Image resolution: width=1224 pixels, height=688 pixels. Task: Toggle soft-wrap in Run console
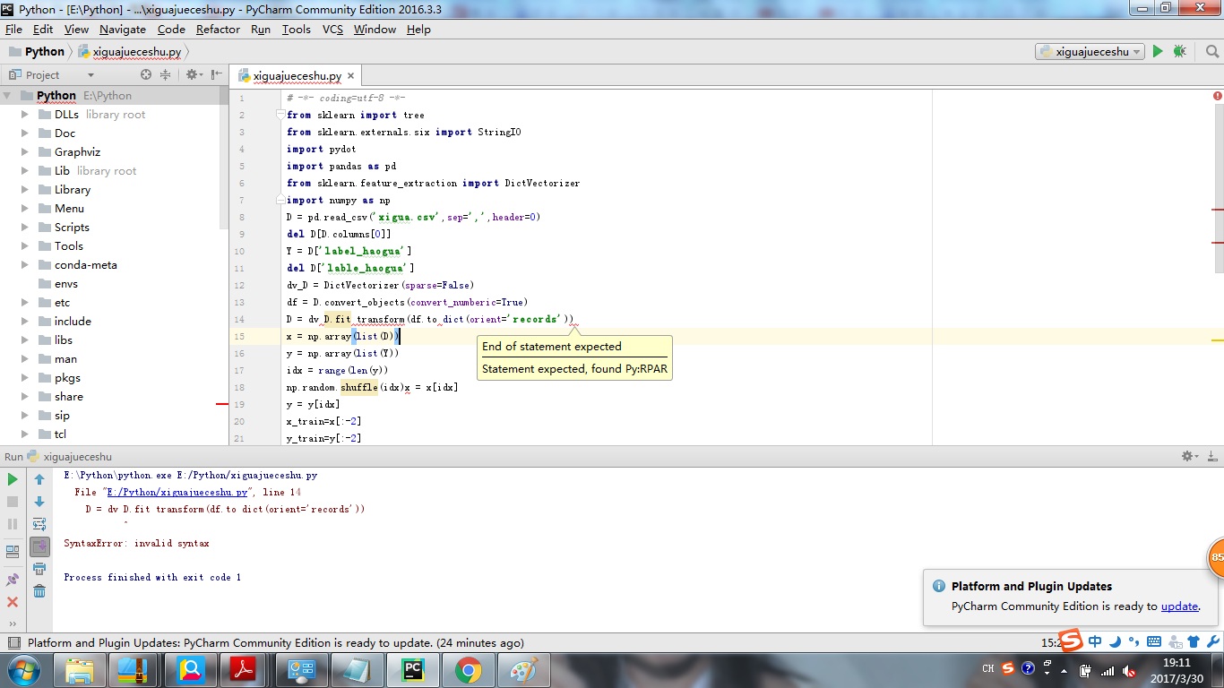click(39, 524)
